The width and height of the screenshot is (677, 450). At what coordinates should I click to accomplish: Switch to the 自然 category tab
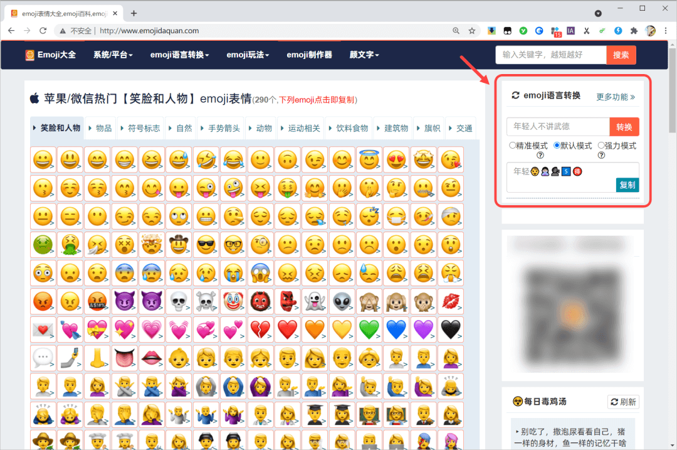pos(181,129)
